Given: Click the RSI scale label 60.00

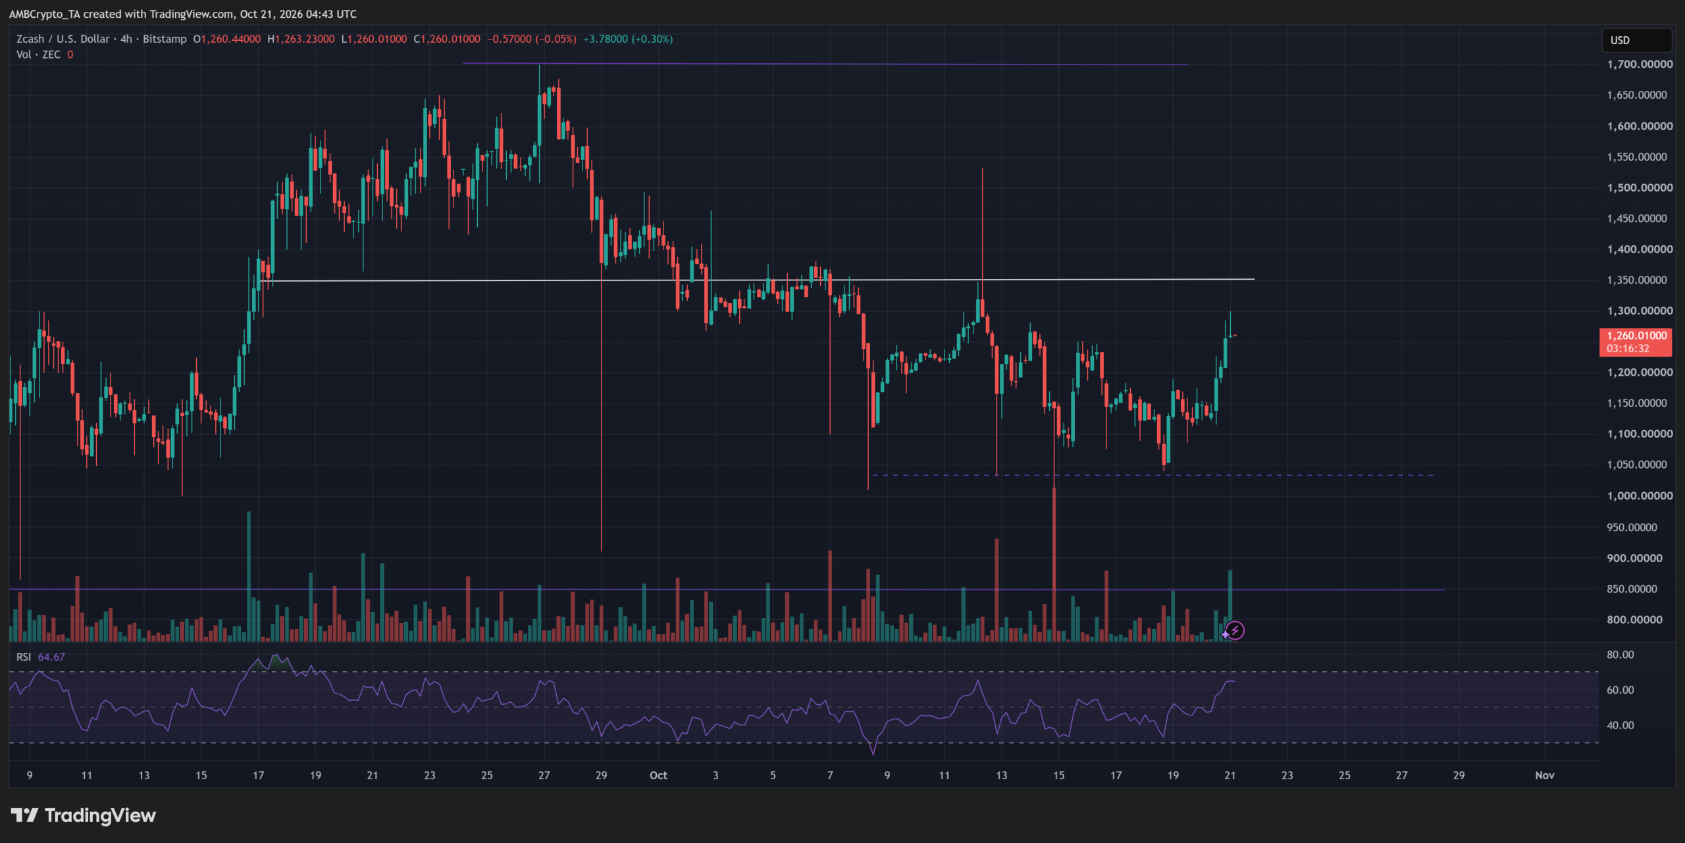Looking at the screenshot, I should (1620, 690).
